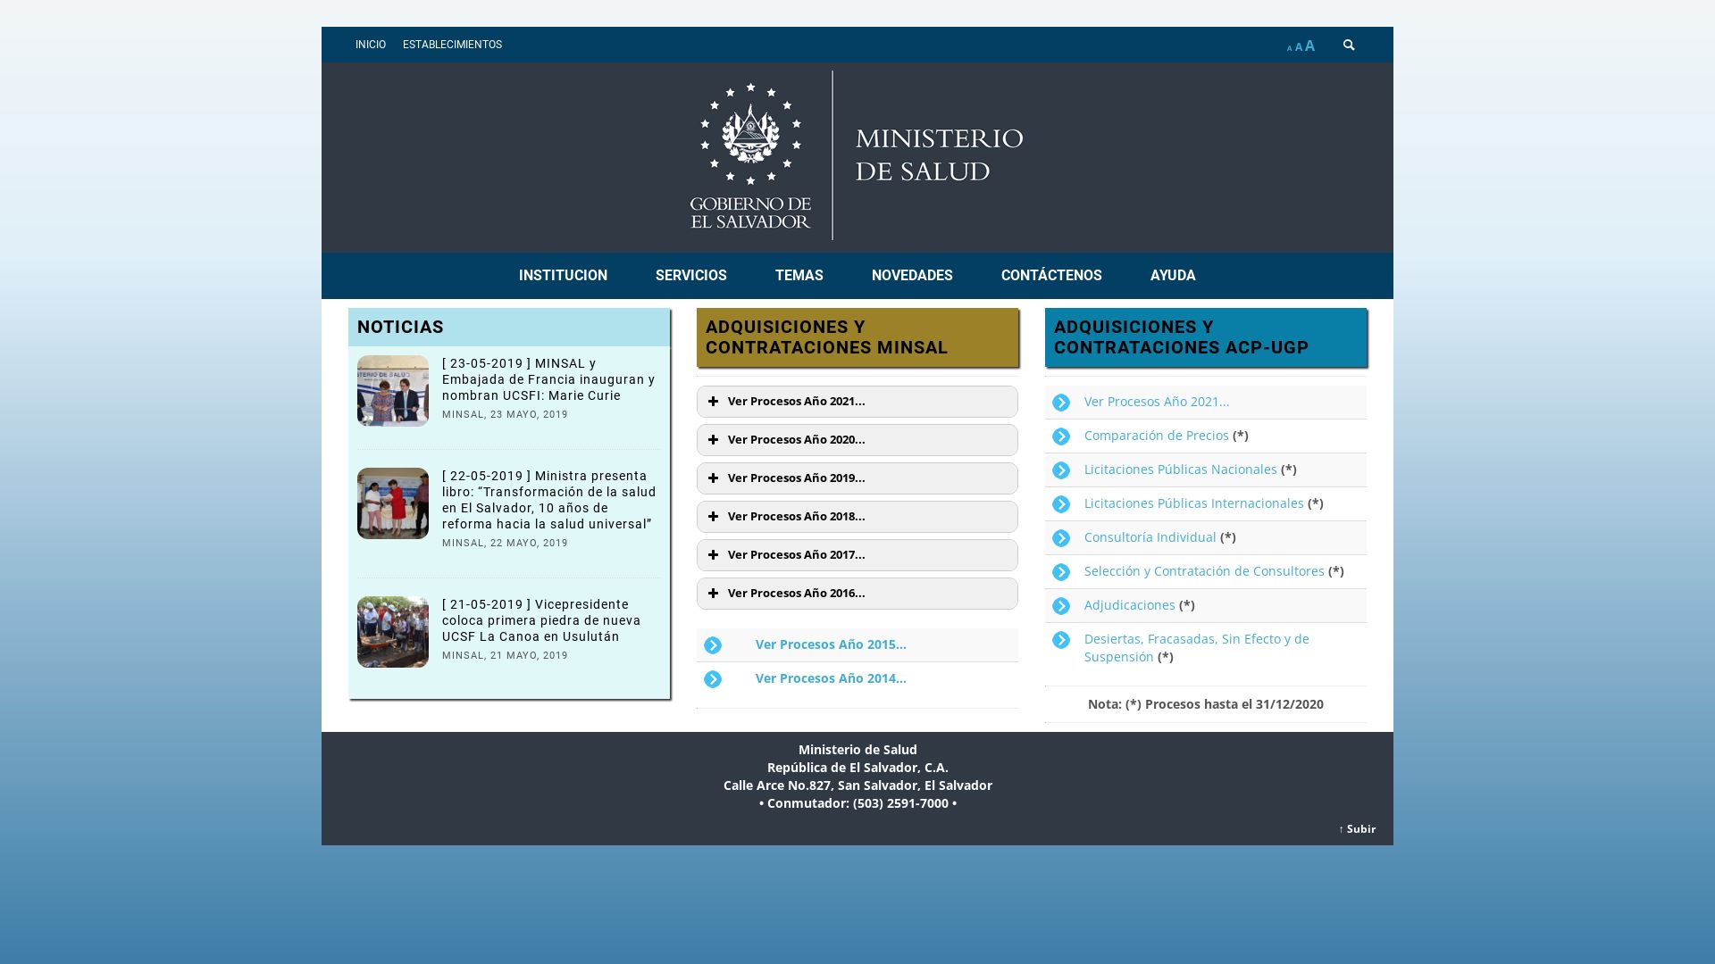1715x964 pixels.
Task: Select the smallest font size A
Action: 1289,48
